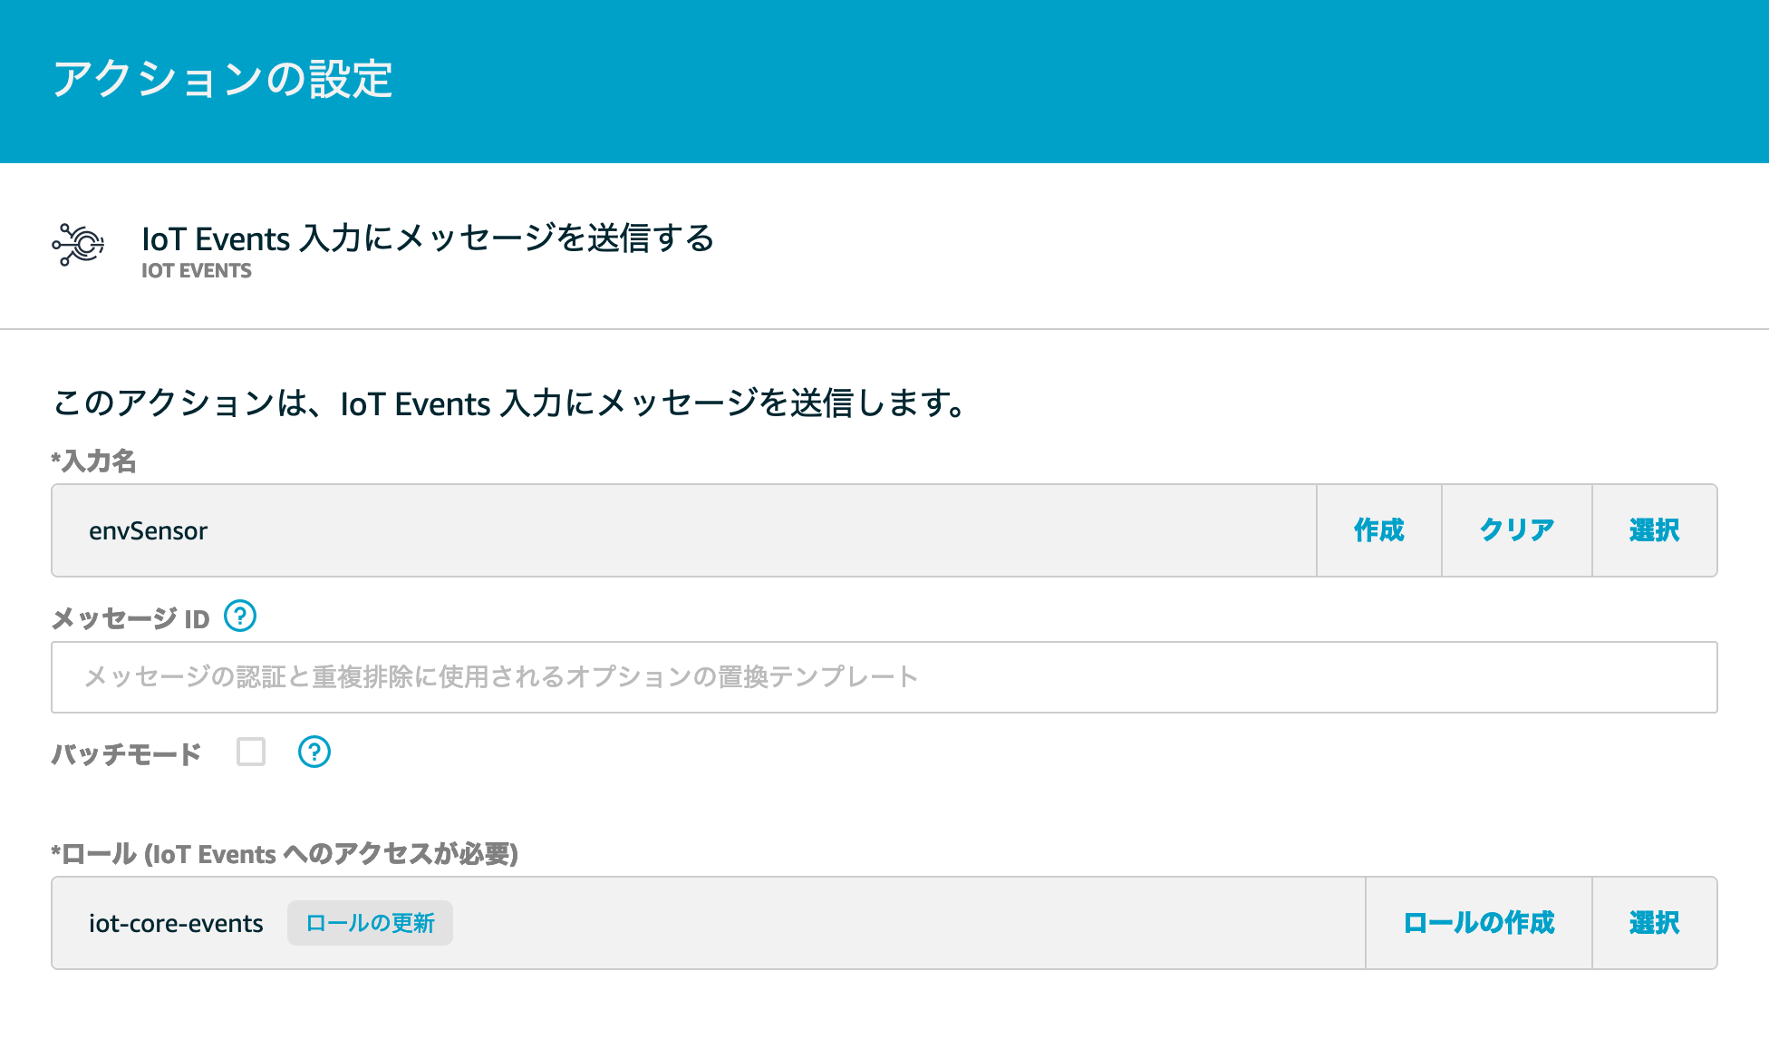Click the heading IoT Events 入力にメッセージを送信する
The width and height of the screenshot is (1769, 1039).
(428, 238)
